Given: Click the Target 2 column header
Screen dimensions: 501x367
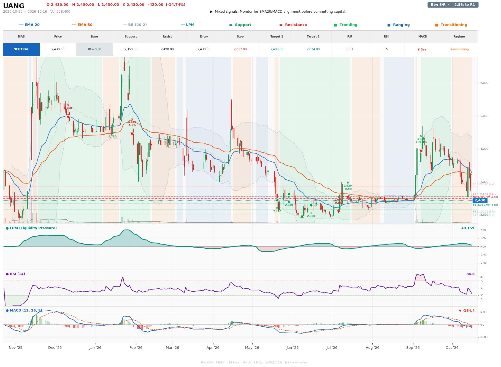Looking at the screenshot, I should [313, 37].
